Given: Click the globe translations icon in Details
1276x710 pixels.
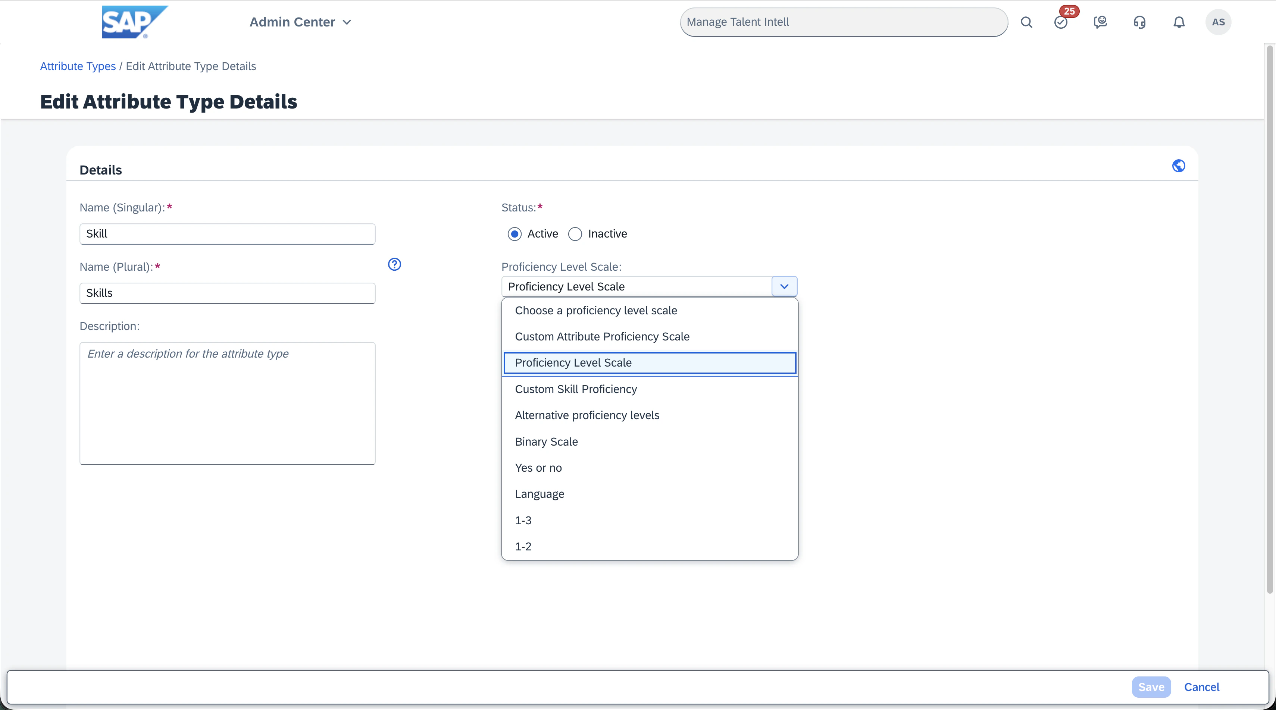Looking at the screenshot, I should [x=1178, y=166].
